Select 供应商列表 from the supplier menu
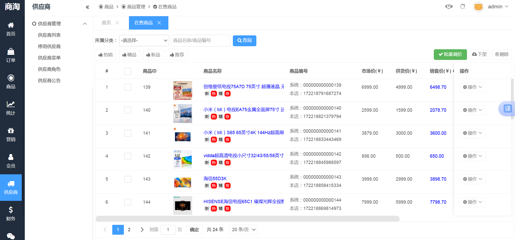This screenshot has height=240, width=515. click(50, 35)
